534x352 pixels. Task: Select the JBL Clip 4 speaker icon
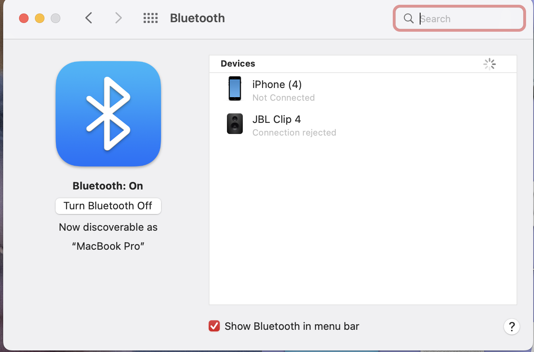(x=234, y=123)
